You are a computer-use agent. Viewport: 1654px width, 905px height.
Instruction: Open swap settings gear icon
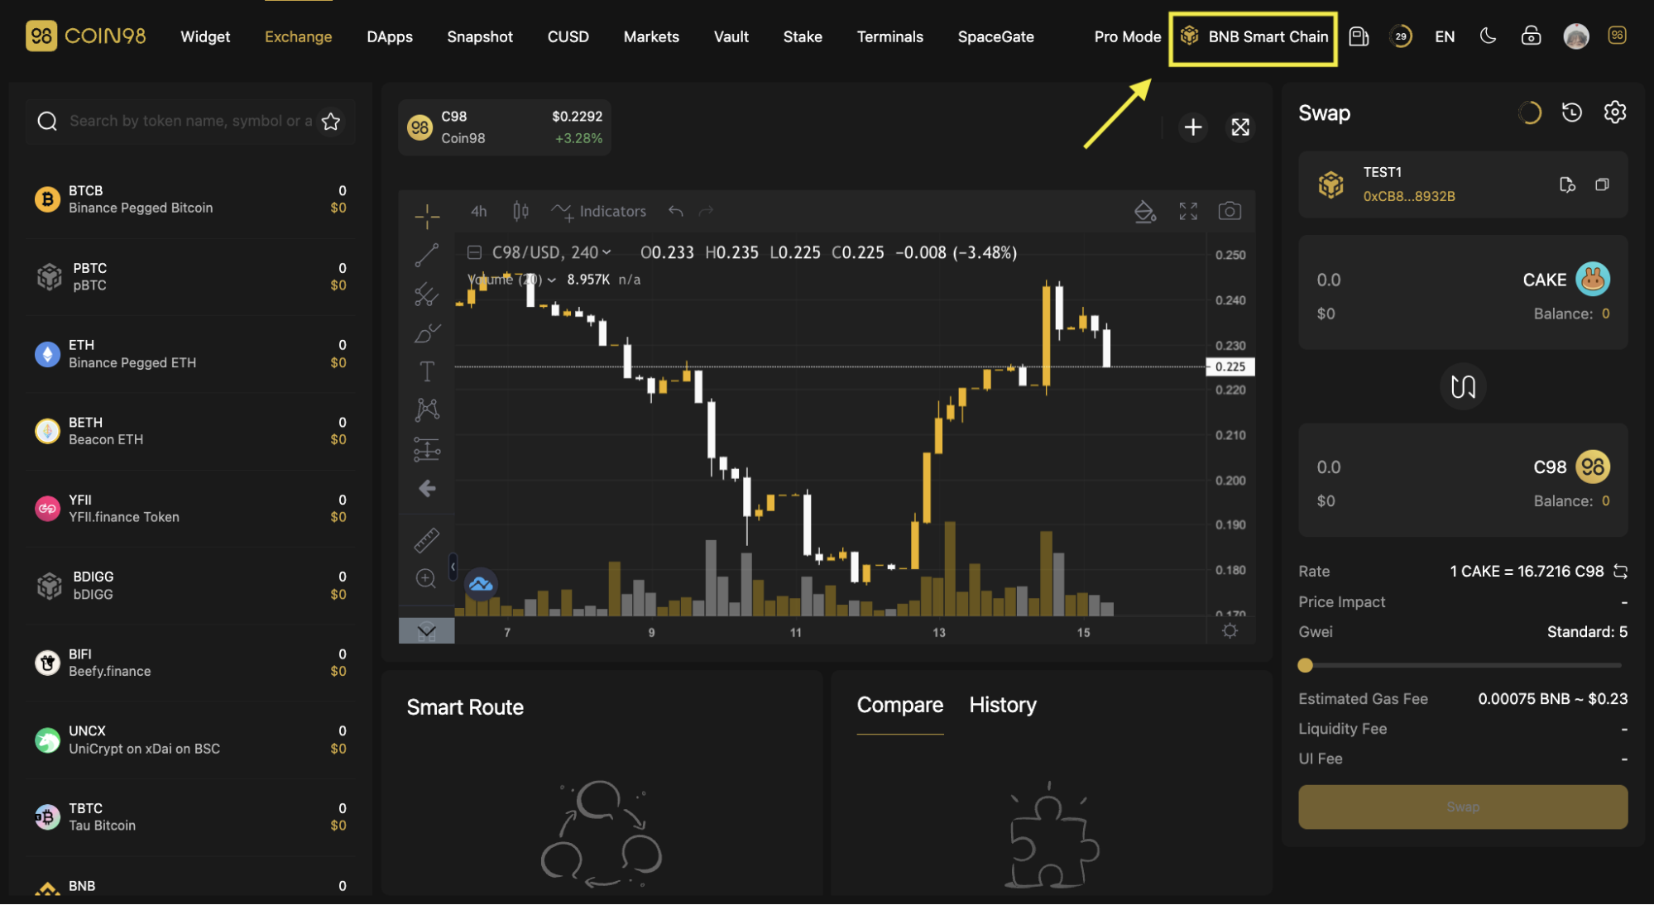point(1614,113)
